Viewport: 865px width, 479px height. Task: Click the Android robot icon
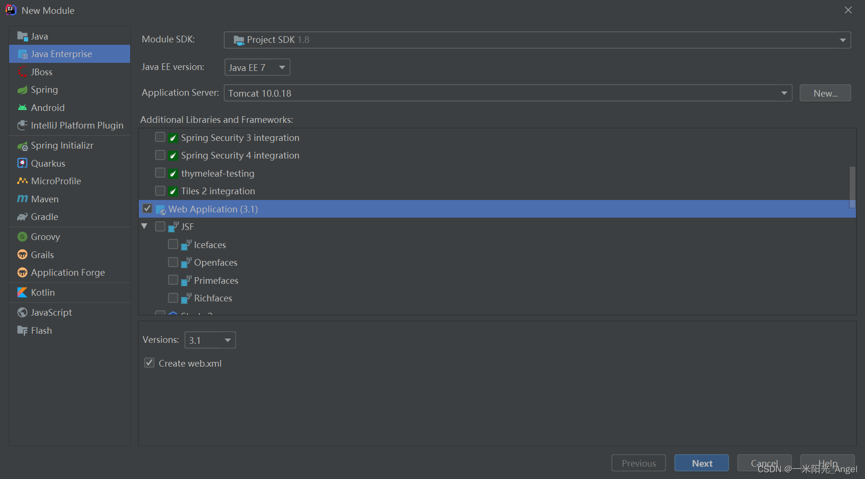(22, 108)
